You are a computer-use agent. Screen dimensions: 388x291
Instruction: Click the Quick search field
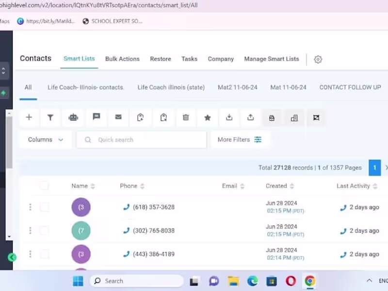[x=142, y=140]
